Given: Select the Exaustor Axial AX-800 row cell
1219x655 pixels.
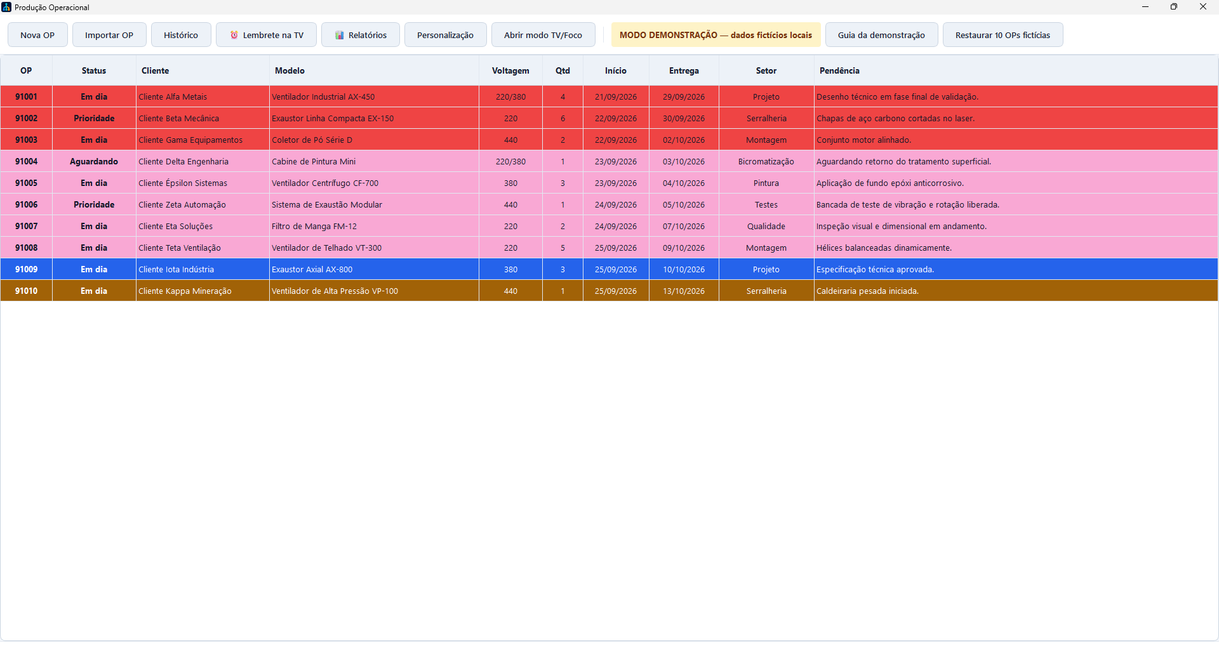Looking at the screenshot, I should pyautogui.click(x=374, y=269).
